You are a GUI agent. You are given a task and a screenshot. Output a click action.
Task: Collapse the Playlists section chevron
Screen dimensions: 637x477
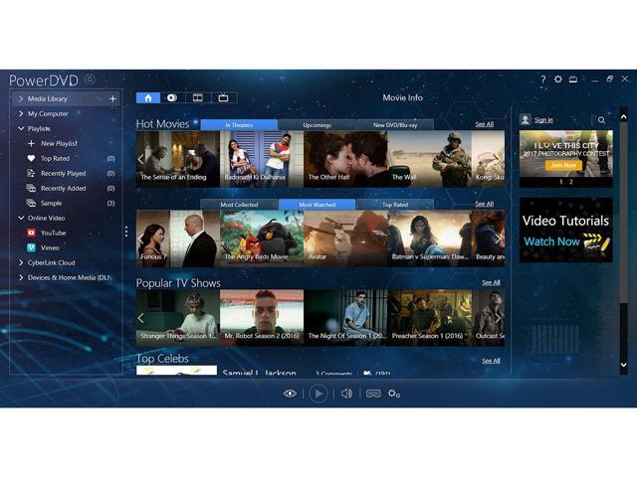[21, 128]
